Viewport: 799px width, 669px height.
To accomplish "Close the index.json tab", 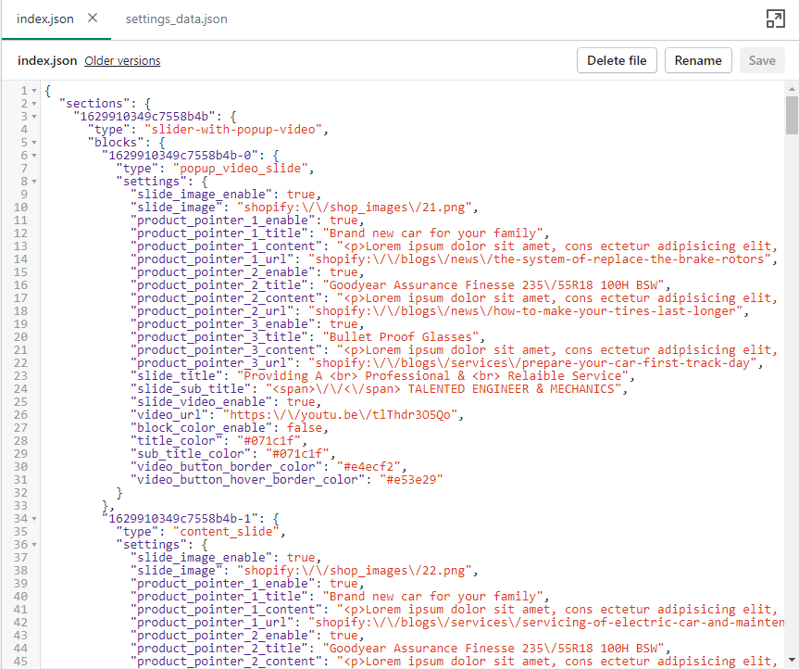I will [93, 19].
